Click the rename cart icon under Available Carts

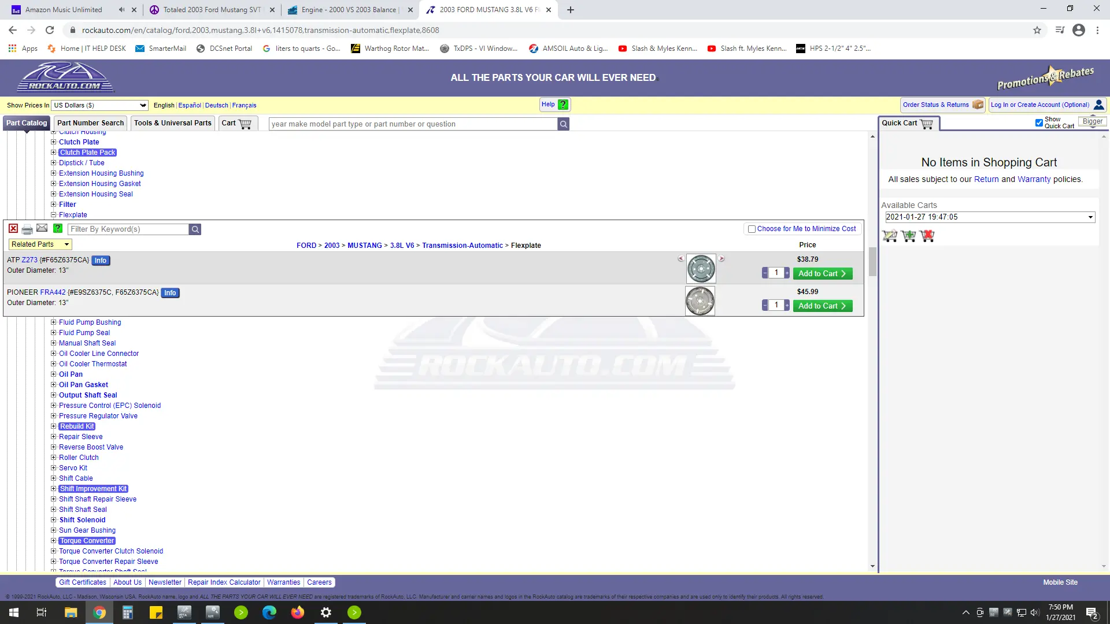[890, 236]
